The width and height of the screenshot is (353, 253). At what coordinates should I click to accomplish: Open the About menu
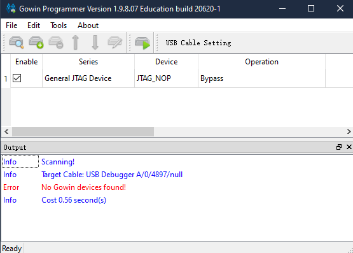click(x=88, y=25)
